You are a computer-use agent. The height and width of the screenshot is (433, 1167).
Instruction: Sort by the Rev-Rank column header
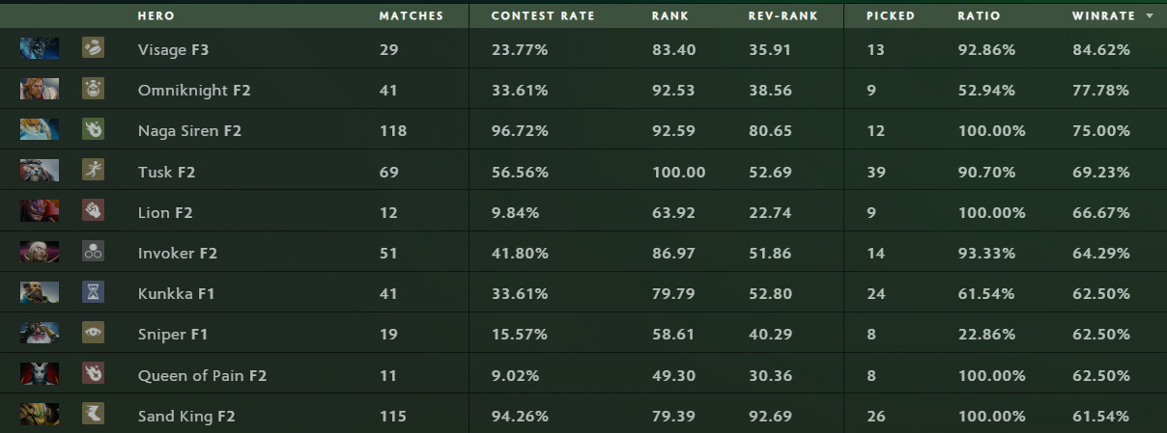(x=783, y=16)
